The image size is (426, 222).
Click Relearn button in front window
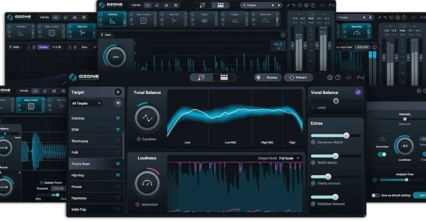click(x=298, y=77)
